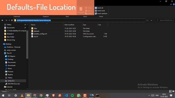
Task: Switch to details view layout
Action: tap(170, 91)
